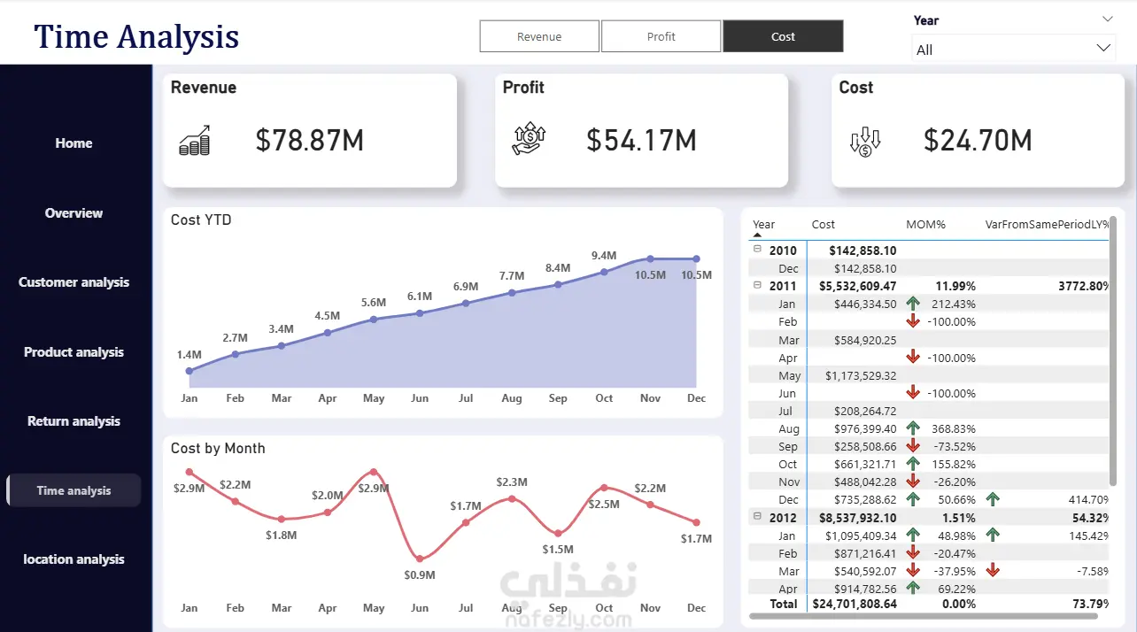This screenshot has height=632, width=1137.
Task: Click the Profit hand-with-dollar icon
Action: click(529, 140)
